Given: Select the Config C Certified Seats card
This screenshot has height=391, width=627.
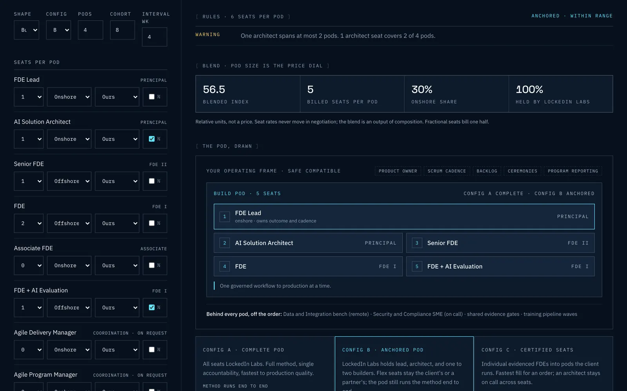Looking at the screenshot, I should [544, 364].
